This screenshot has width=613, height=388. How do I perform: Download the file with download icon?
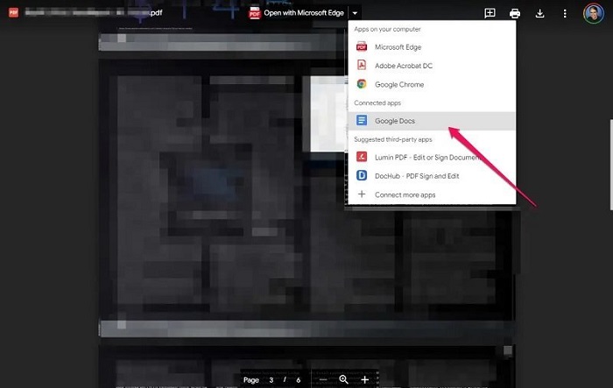[x=539, y=14]
